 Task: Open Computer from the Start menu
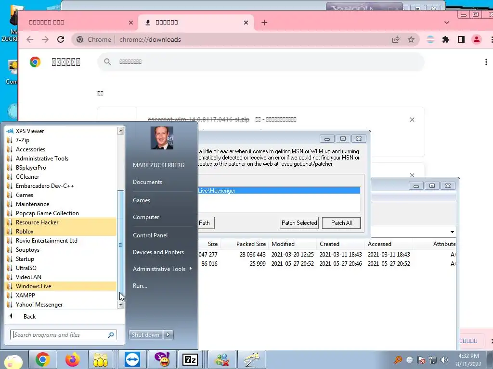[x=146, y=217]
